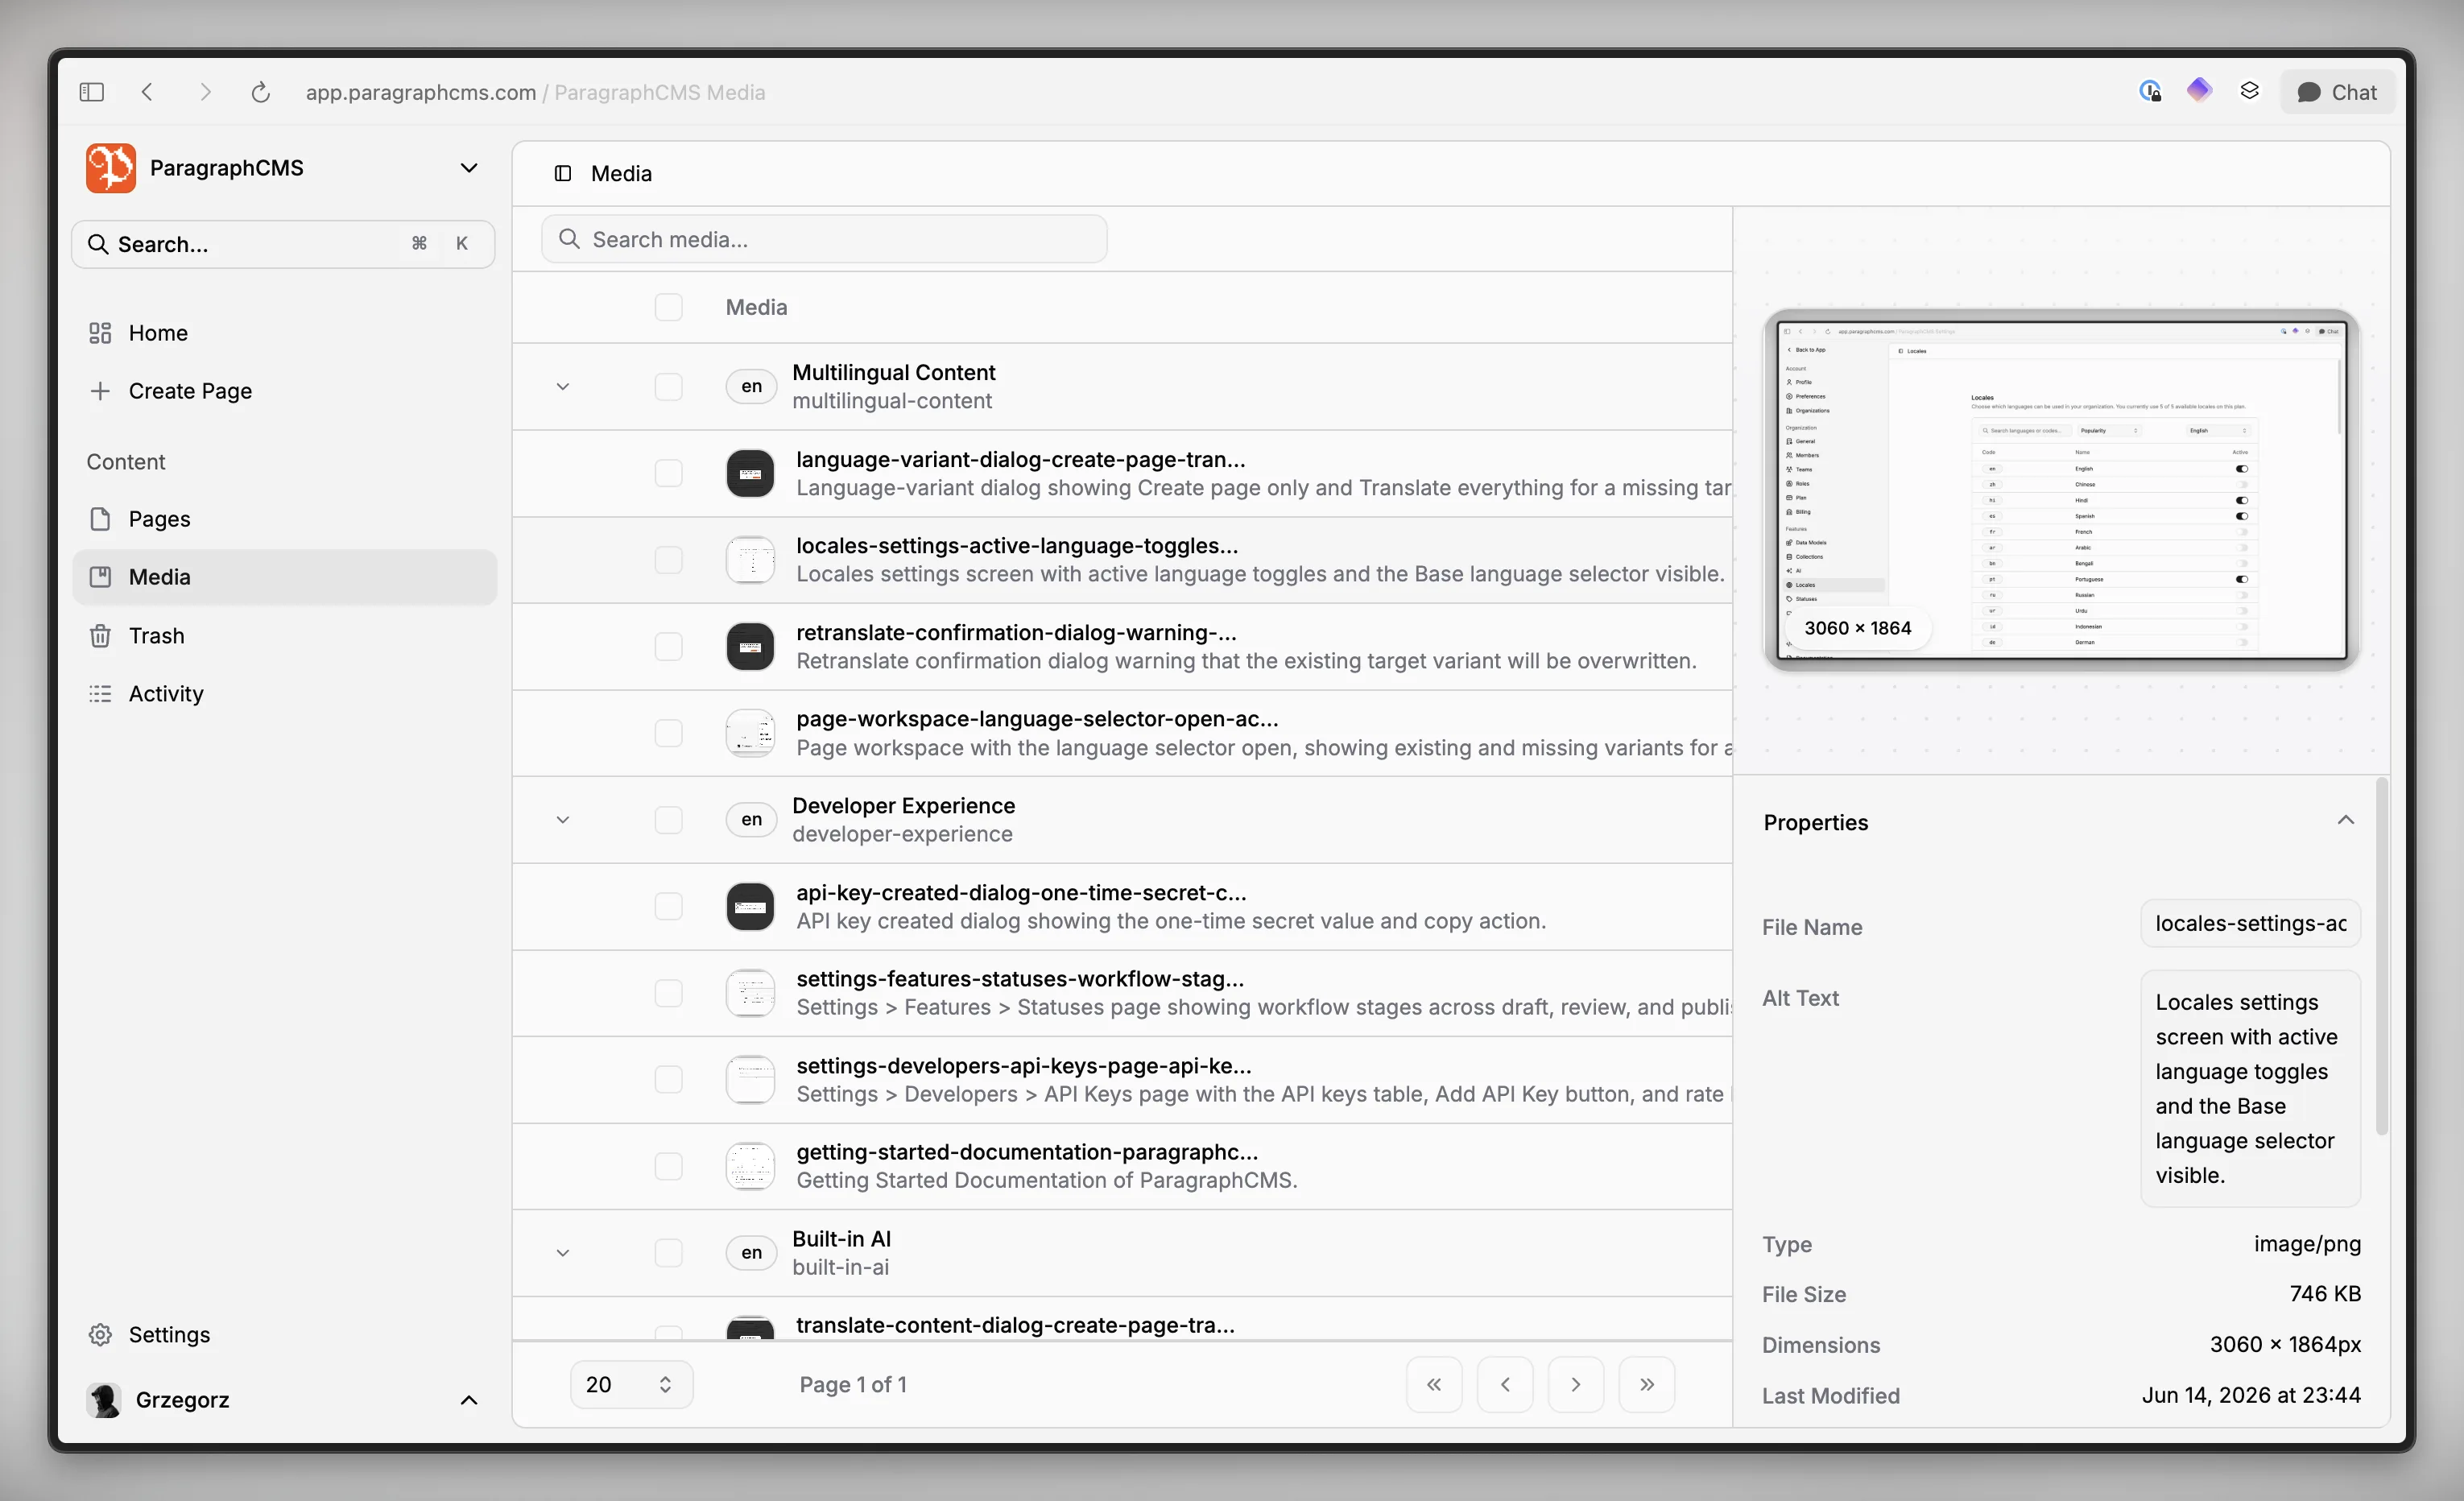Open the password manager extension icon
Image resolution: width=2464 pixels, height=1501 pixels.
[2150, 91]
